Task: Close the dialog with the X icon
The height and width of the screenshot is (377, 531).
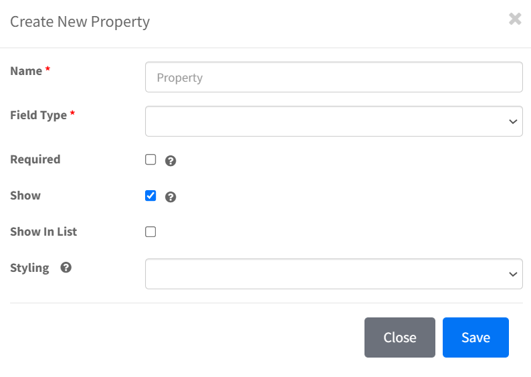Action: point(515,19)
